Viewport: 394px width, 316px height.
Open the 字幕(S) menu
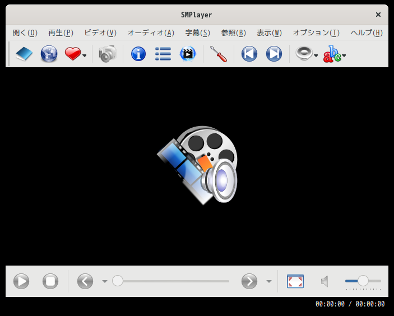[197, 32]
